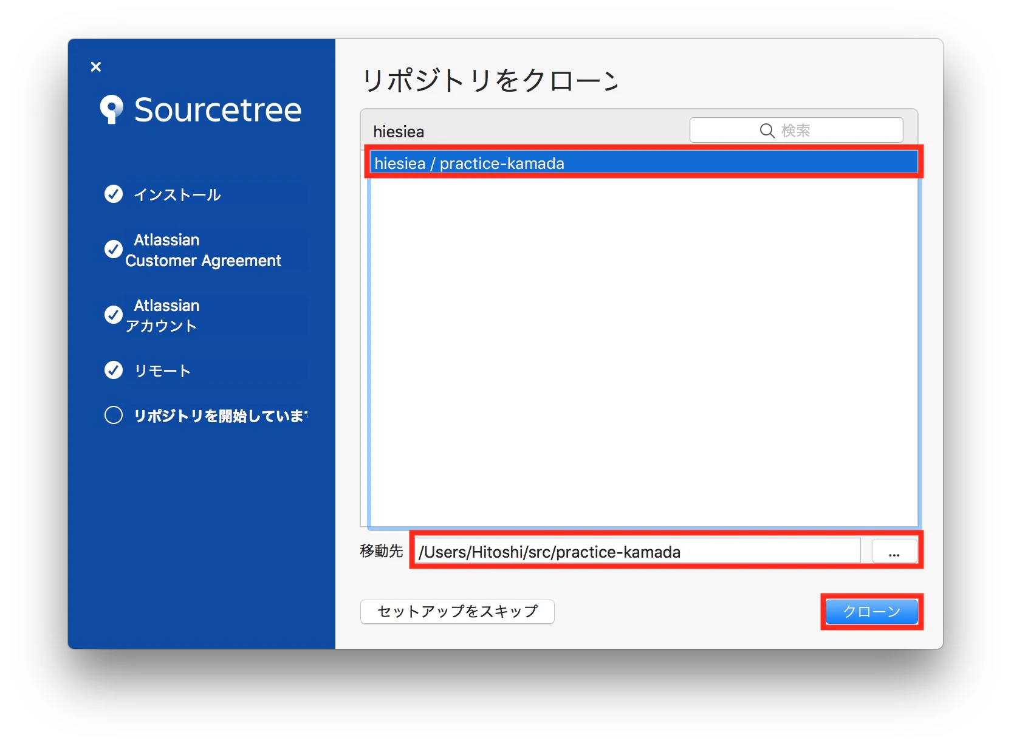This screenshot has height=746, width=1011.
Task: Click the magnifier icon in search box
Action: [767, 131]
